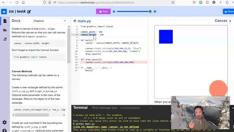Click the padlock icon in address bar
The height and width of the screenshot is (132, 234).
[50, 3]
